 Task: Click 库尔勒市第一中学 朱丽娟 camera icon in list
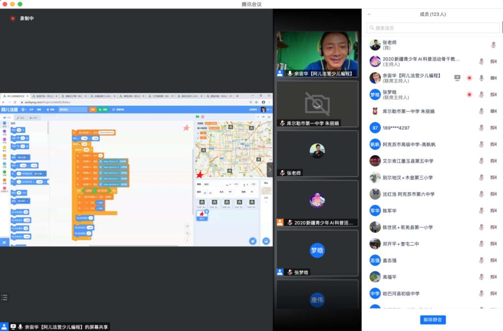click(x=493, y=111)
